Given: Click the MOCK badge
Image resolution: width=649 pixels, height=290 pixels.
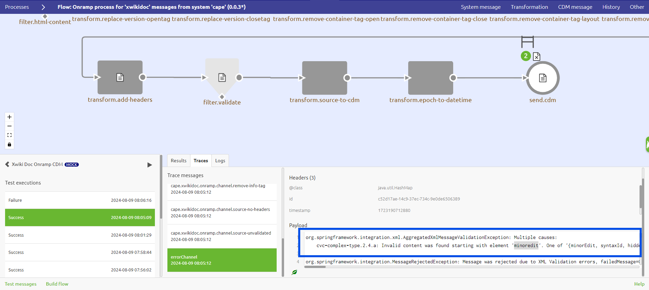Looking at the screenshot, I should pyautogui.click(x=72, y=165).
